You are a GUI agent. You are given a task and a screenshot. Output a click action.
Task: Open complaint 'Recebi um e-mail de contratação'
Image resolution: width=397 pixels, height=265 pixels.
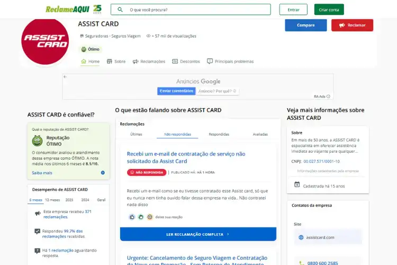(x=186, y=157)
